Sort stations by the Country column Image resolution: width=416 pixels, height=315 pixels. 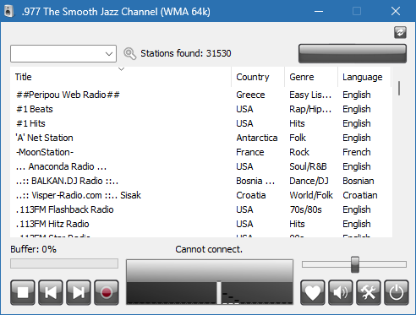[x=258, y=77]
